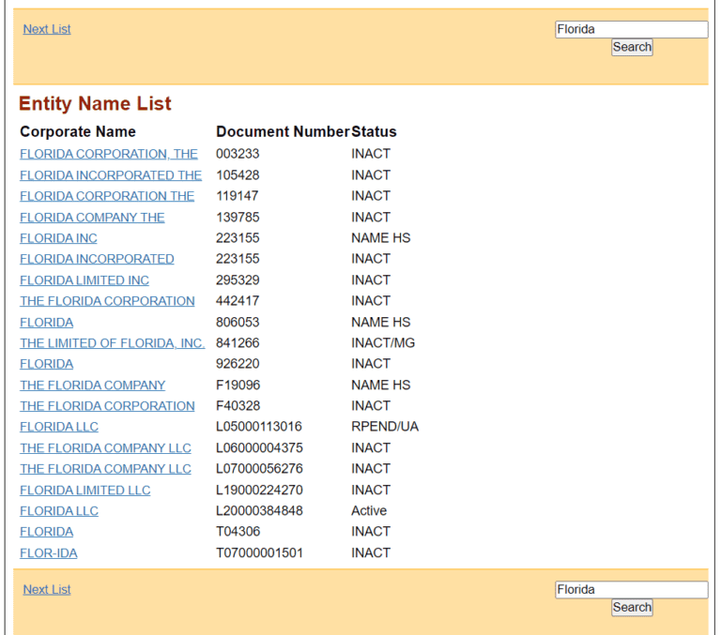Open the Active FLORIDA LLC entity
Screen dimensions: 721x635
pos(59,511)
